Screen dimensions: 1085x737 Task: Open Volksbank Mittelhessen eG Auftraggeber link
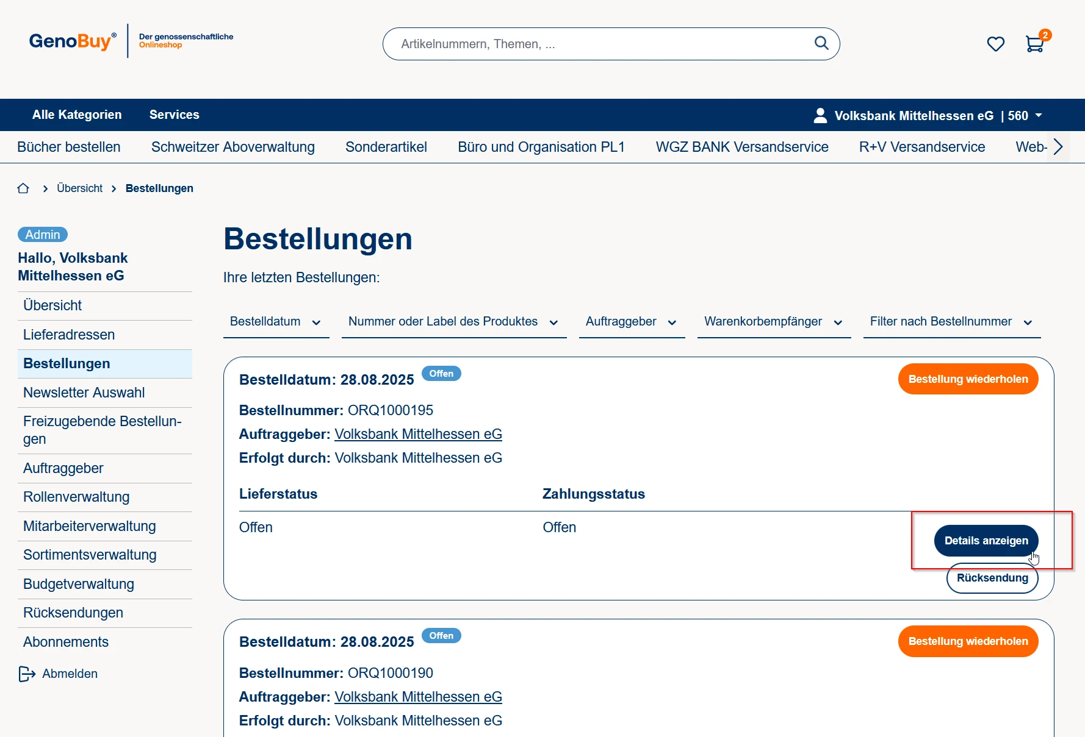point(418,434)
